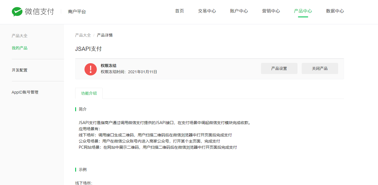The height and width of the screenshot is (185, 378).
Task: Click the sentence starting JSAPI支付是指商户
Action: (164, 123)
